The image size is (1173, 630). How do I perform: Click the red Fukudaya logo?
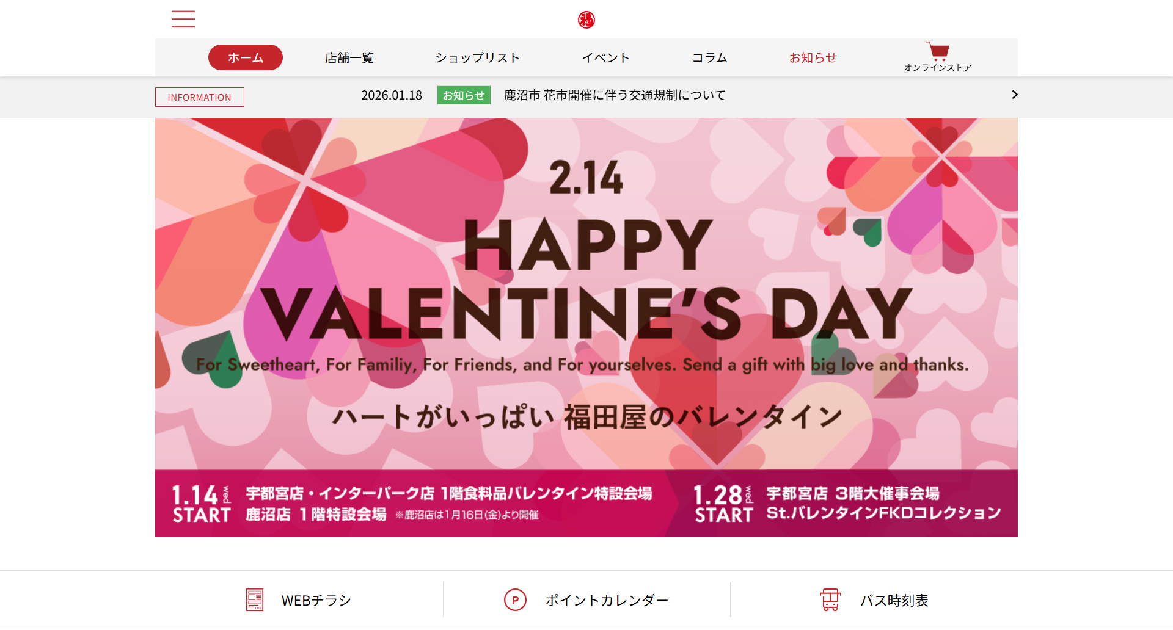[x=586, y=20]
